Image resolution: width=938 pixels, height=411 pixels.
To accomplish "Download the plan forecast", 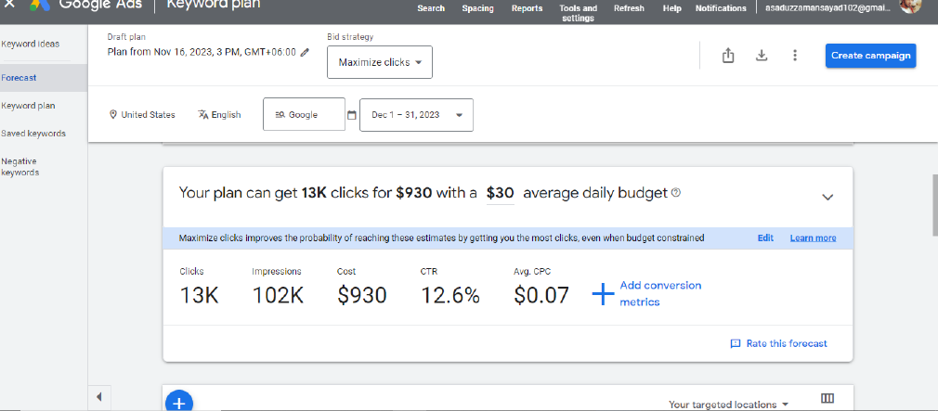I will tap(761, 56).
